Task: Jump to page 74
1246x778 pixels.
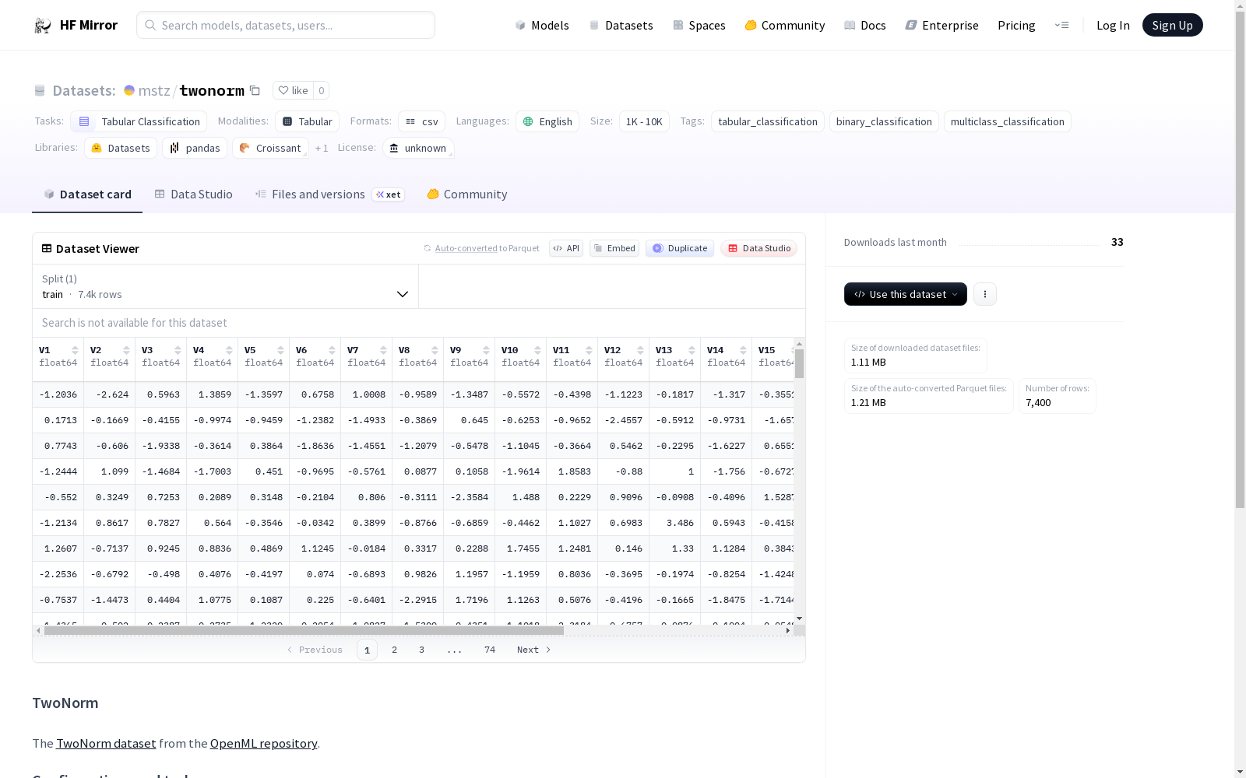Action: click(x=489, y=650)
